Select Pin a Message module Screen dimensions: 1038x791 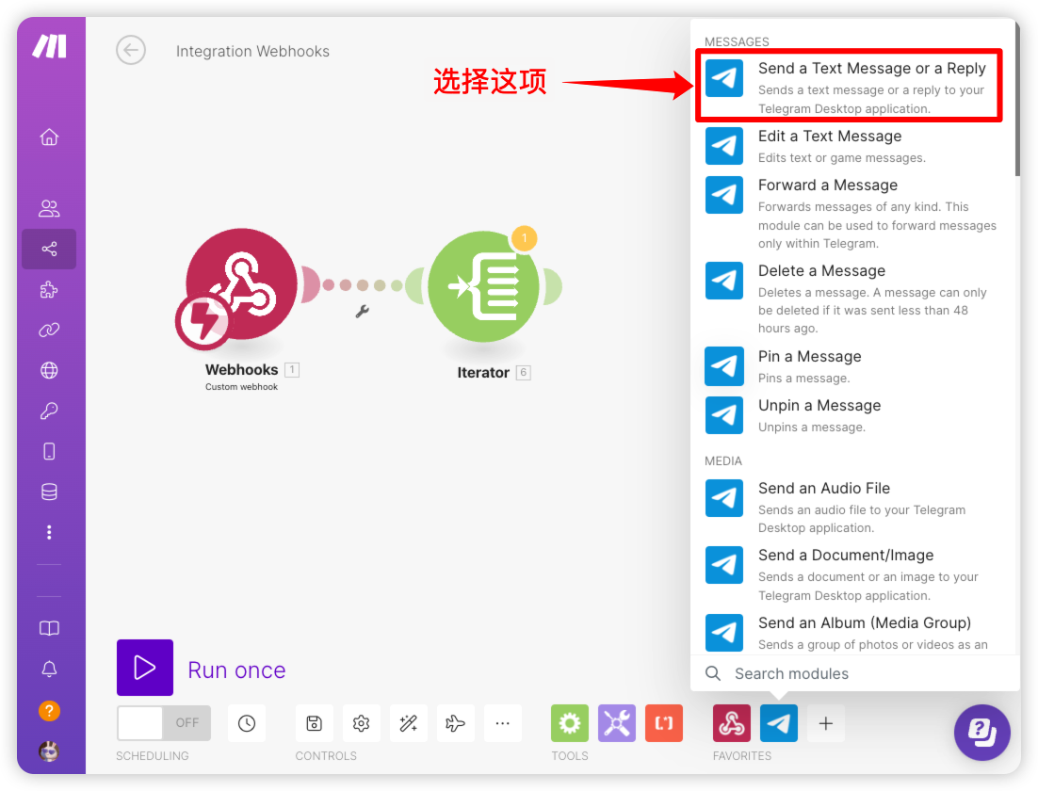(x=850, y=366)
